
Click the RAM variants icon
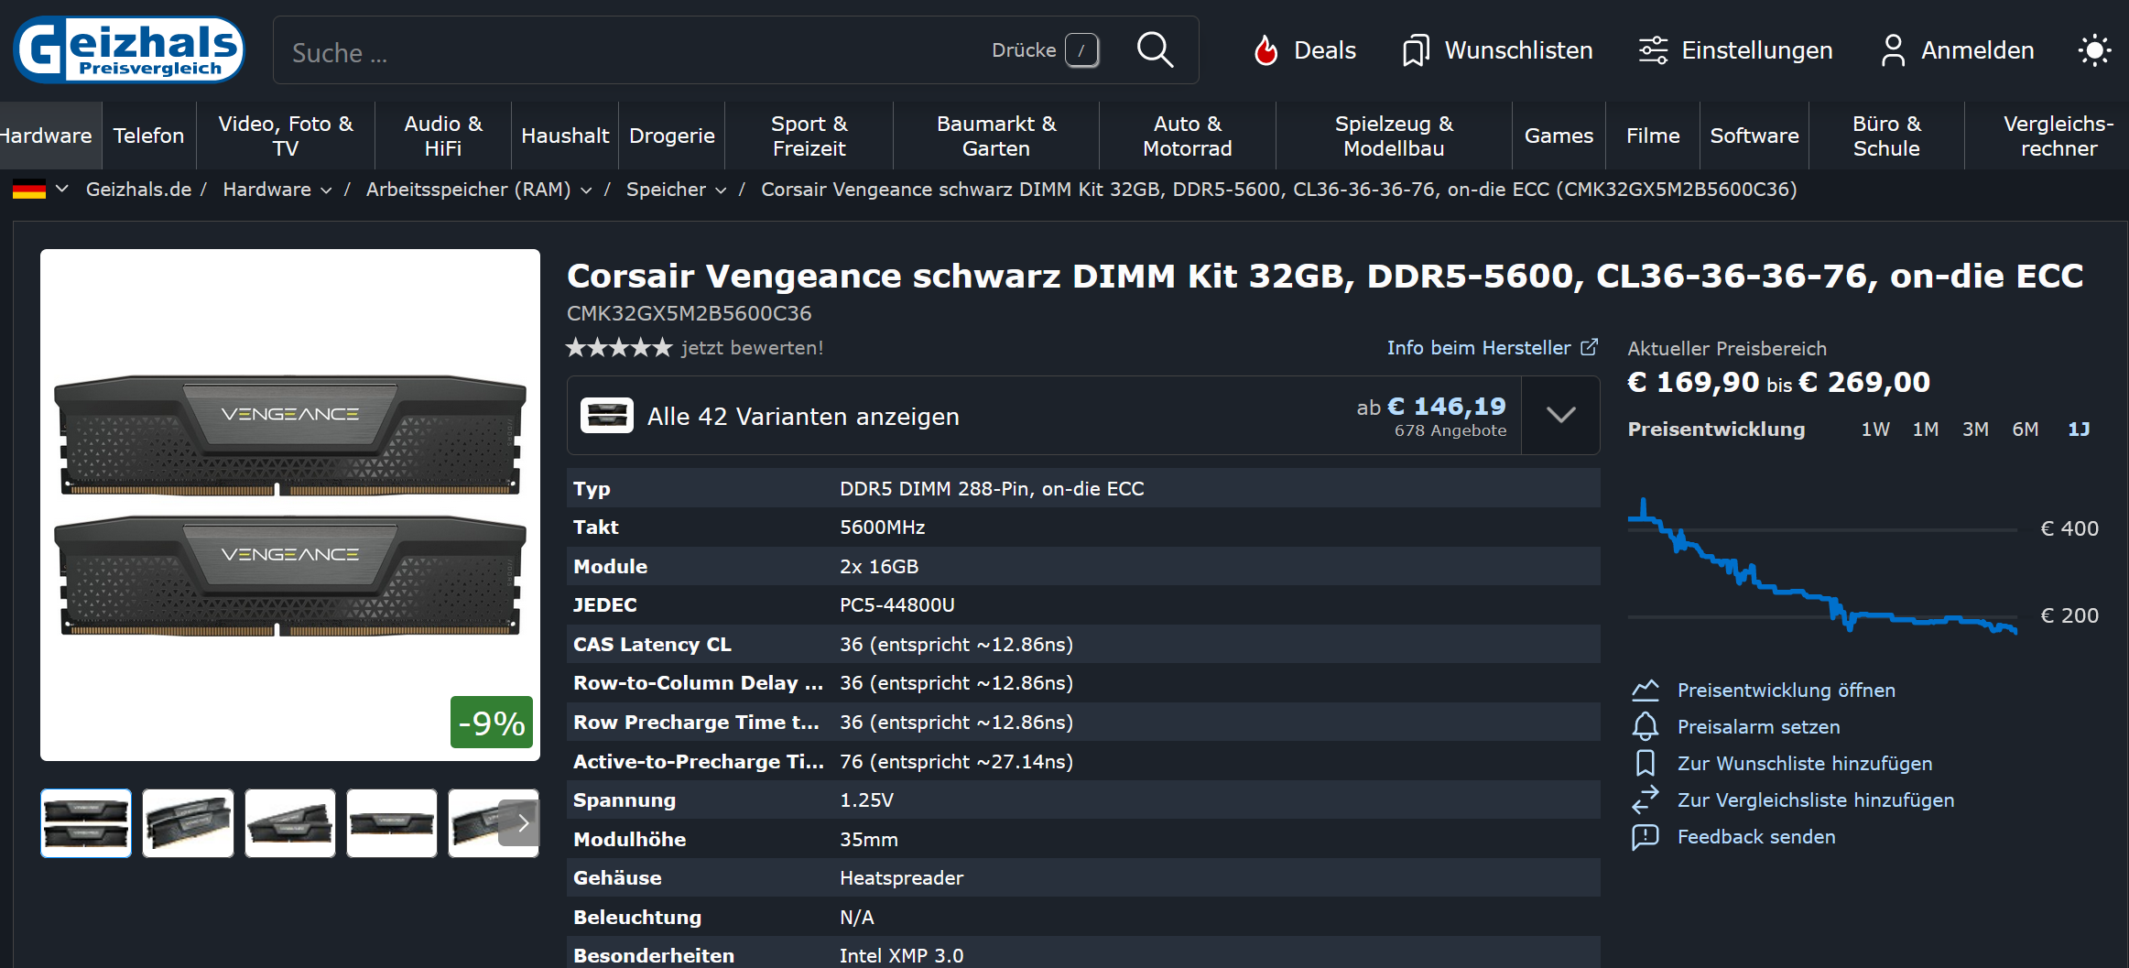click(606, 416)
